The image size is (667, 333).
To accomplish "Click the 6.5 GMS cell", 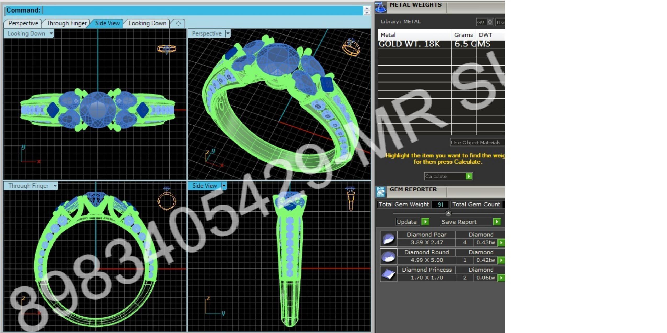I will pos(472,44).
